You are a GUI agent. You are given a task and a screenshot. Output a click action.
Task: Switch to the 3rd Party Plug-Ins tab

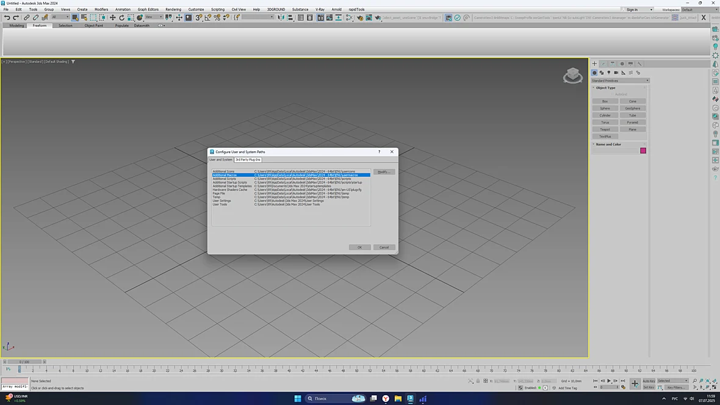pyautogui.click(x=248, y=160)
